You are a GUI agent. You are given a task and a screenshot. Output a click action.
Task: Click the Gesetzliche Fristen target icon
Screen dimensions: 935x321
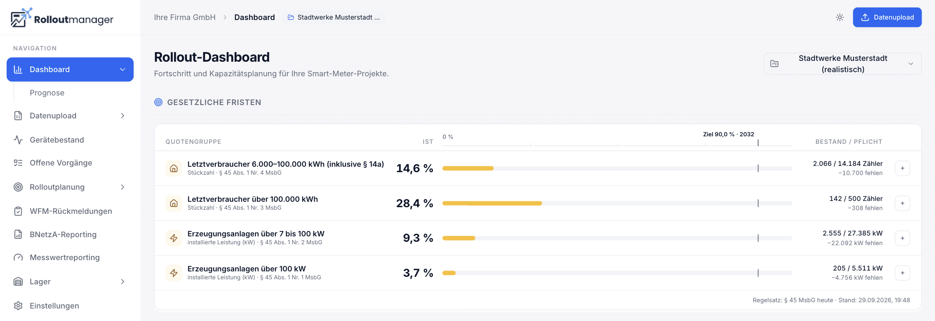click(x=158, y=103)
